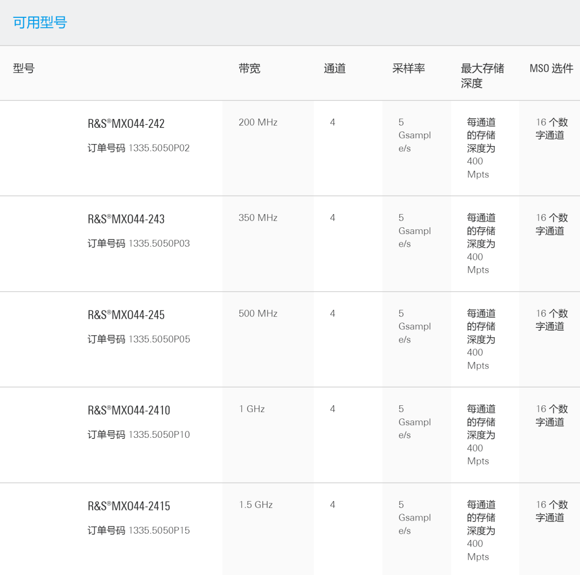This screenshot has width=580, height=575.
Task: Select the memory depth for MXO44-2410
Action: [x=481, y=435]
